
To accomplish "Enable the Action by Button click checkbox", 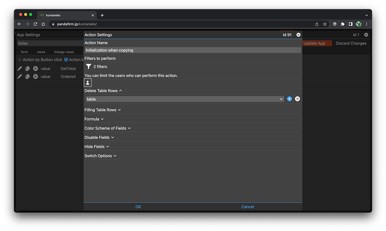I will point(20,60).
